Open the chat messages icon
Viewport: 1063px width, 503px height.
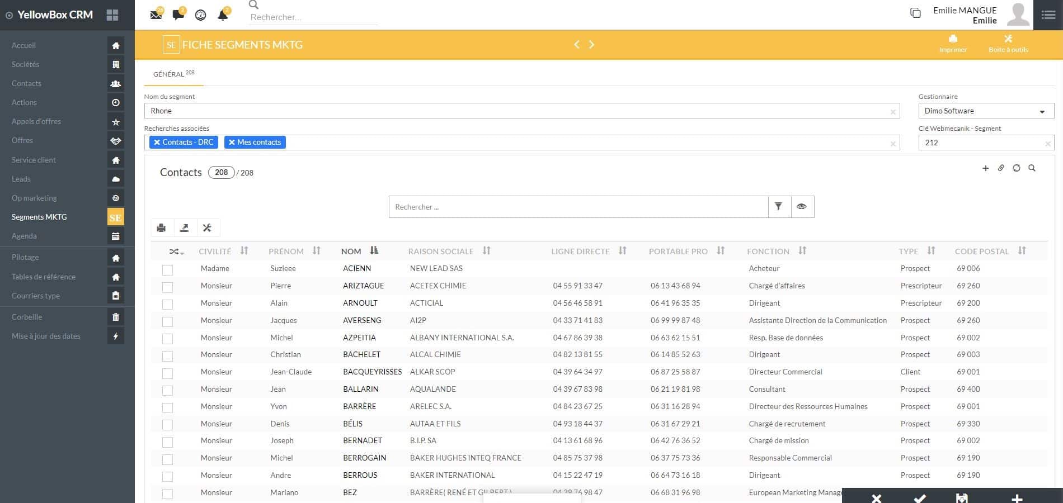pos(178,15)
